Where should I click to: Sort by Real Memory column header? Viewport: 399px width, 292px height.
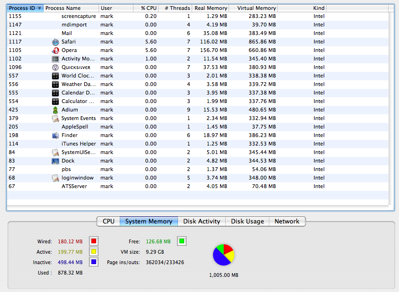(x=211, y=8)
